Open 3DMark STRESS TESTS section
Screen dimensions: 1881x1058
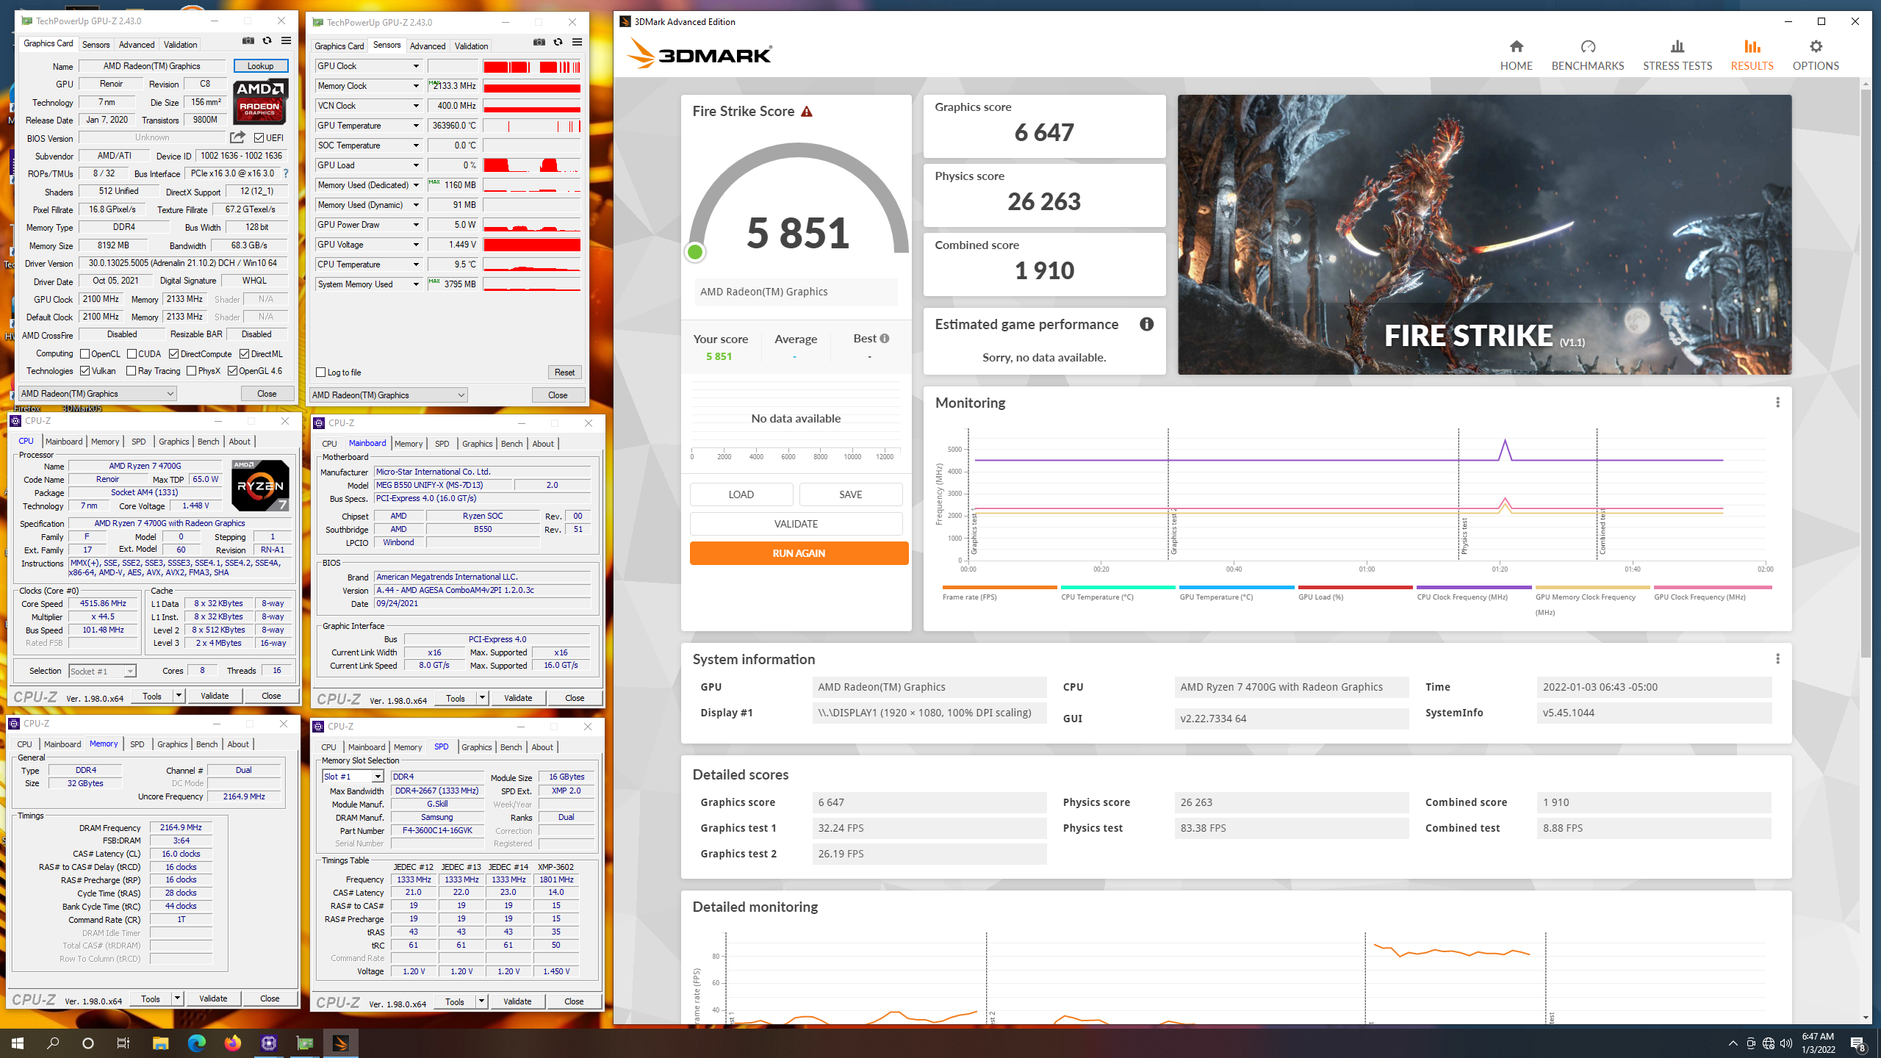(x=1677, y=55)
